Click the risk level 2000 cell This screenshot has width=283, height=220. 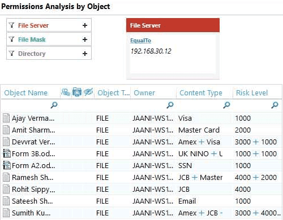(243, 130)
